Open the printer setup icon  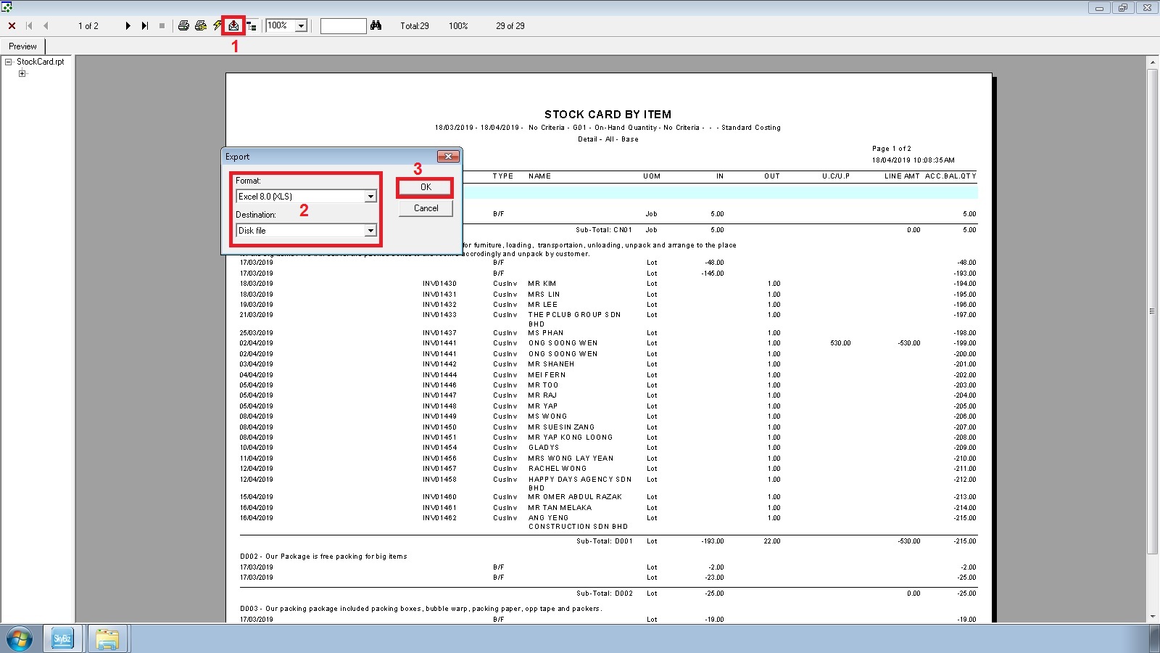(201, 26)
